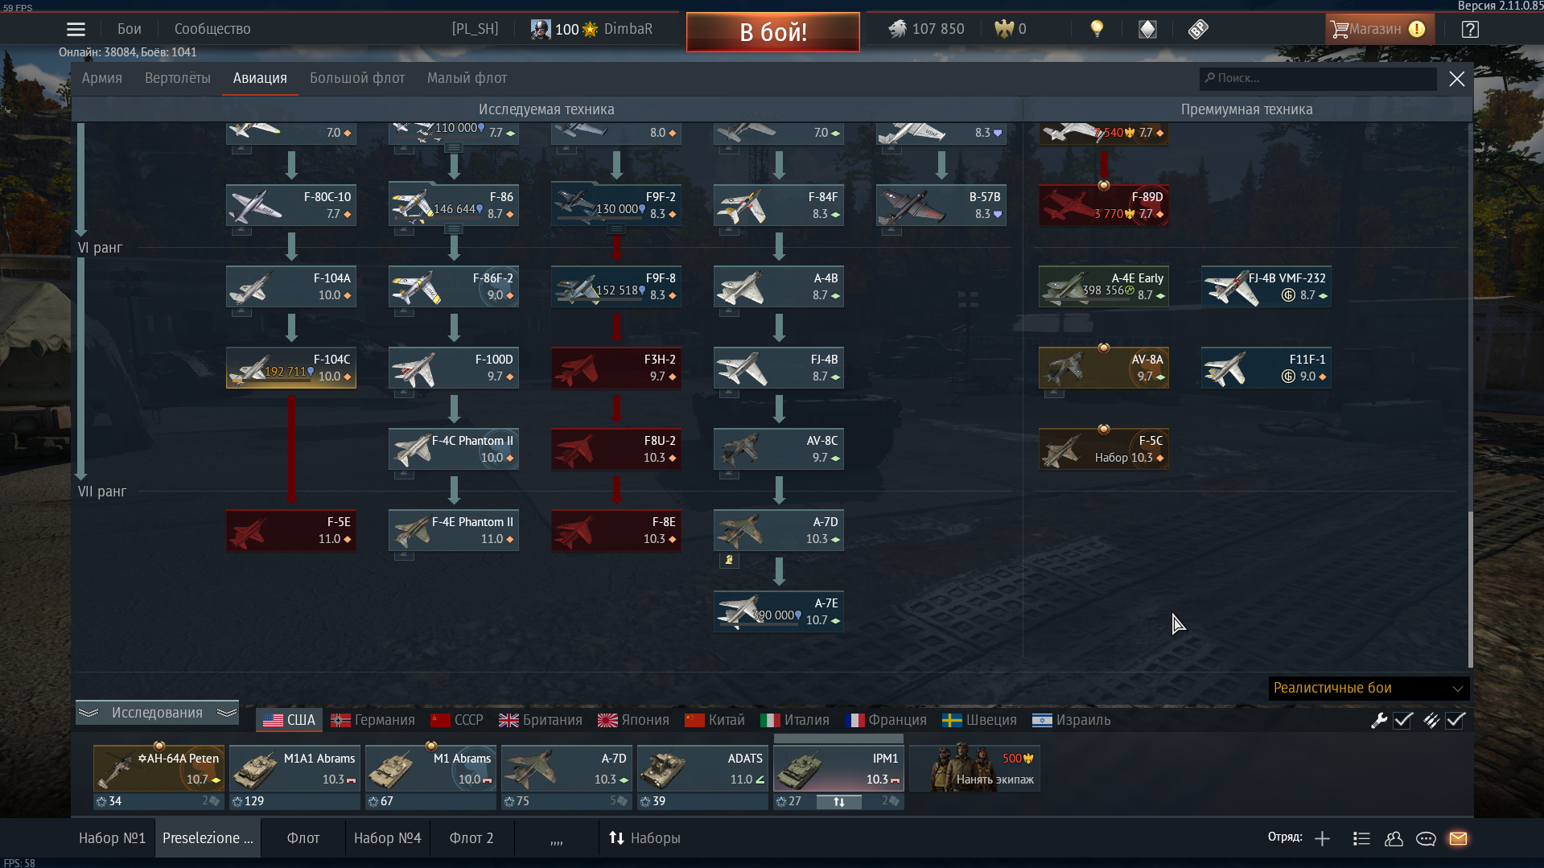Switch to the Вертолёты tab
This screenshot has height=868, width=1544.
[x=178, y=78]
